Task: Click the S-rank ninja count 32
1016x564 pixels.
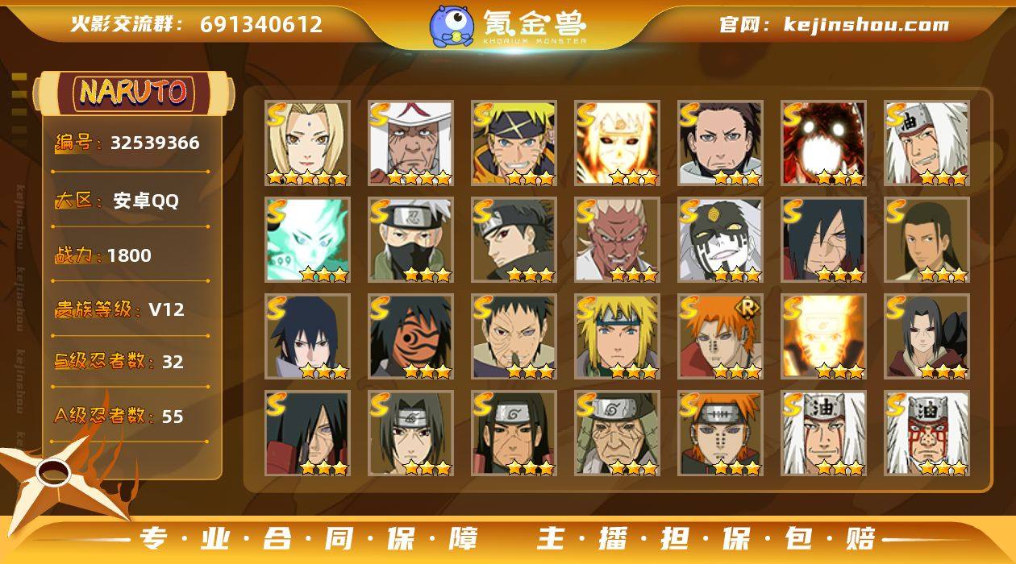Action: point(173,362)
